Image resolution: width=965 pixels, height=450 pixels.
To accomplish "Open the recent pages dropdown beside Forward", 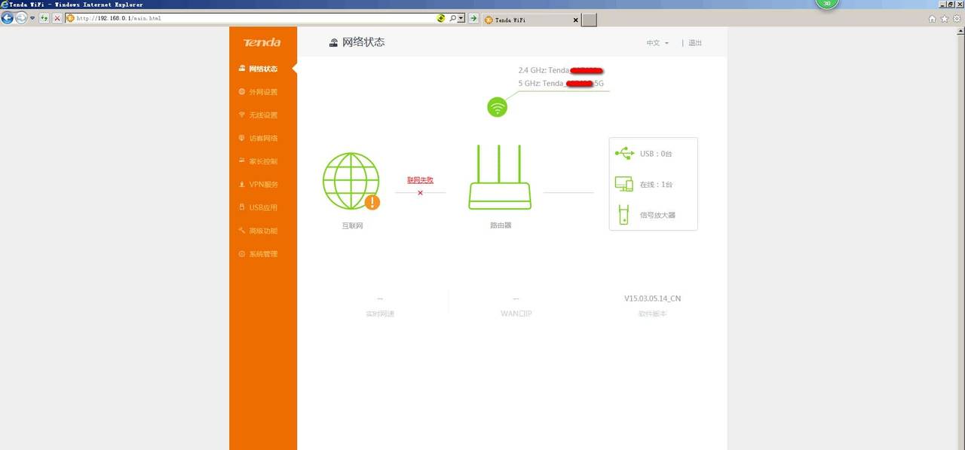I will [x=32, y=18].
